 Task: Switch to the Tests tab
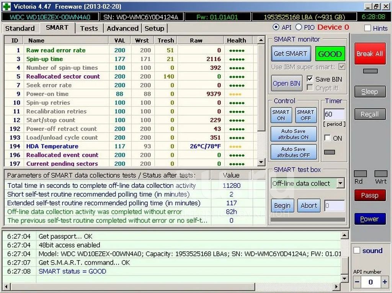click(x=89, y=28)
